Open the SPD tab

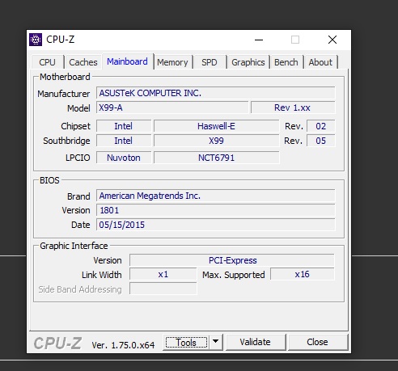coord(210,62)
